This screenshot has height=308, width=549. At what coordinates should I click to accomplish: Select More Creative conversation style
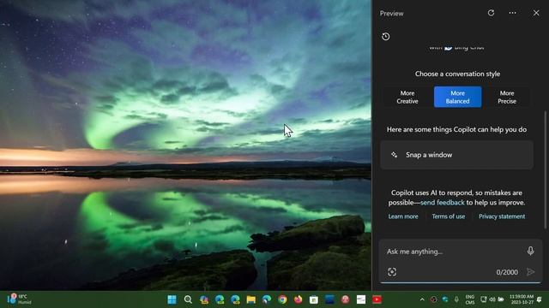407,97
